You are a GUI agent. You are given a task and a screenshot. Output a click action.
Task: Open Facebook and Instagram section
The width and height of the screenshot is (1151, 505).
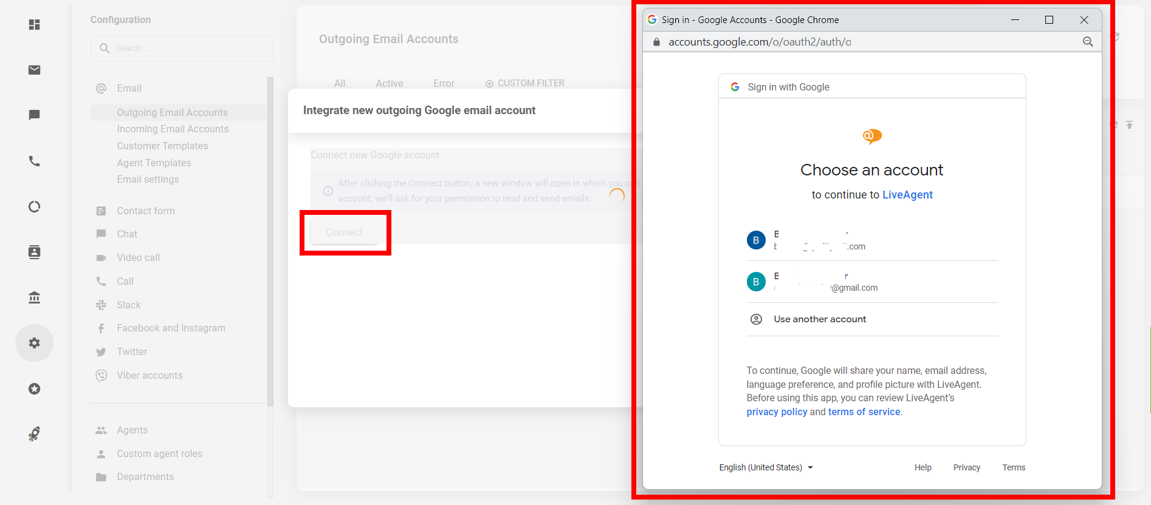[171, 328]
